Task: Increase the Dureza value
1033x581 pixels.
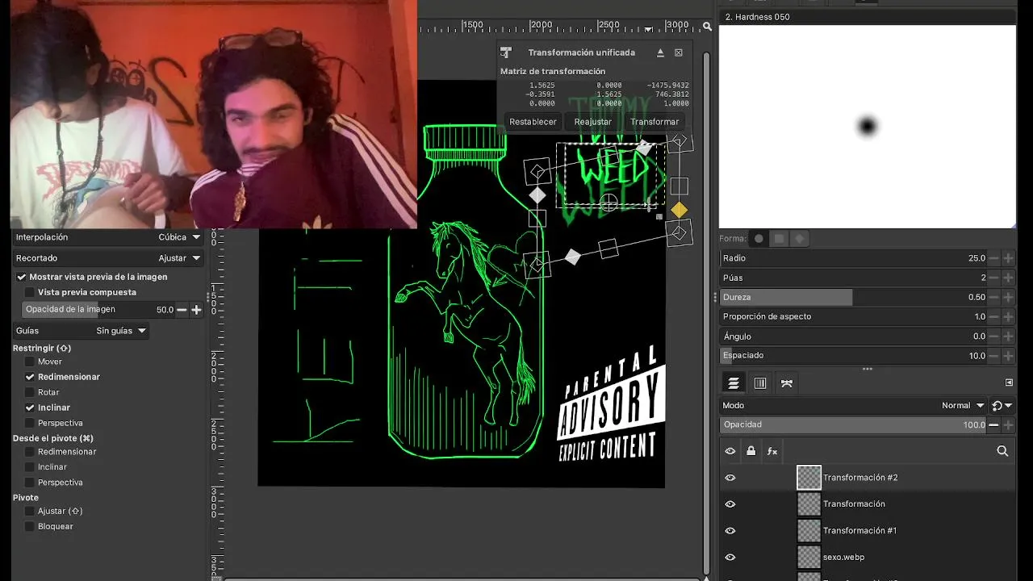Action: 1008,297
